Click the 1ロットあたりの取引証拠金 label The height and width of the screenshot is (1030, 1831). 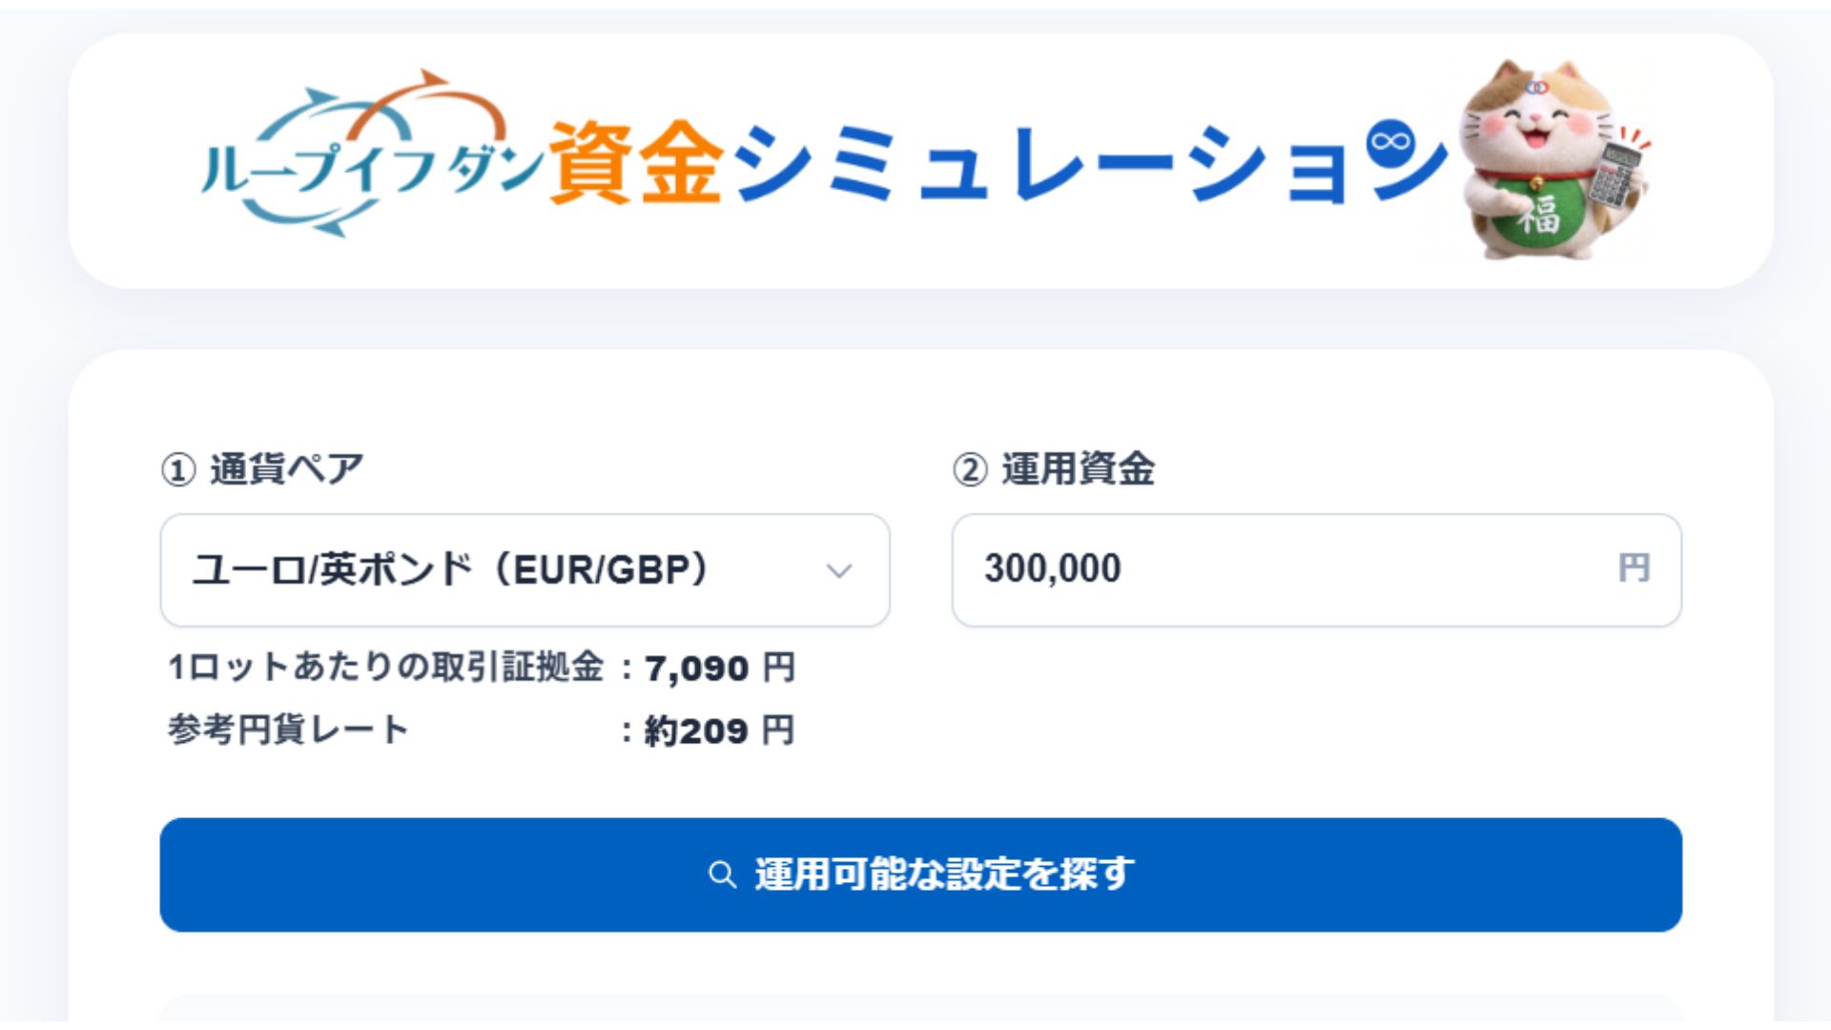(385, 668)
